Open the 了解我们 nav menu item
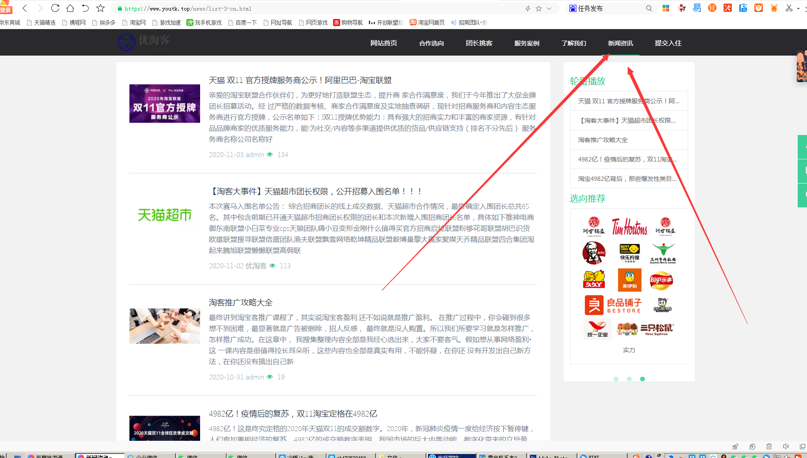This screenshot has width=807, height=458. click(574, 43)
